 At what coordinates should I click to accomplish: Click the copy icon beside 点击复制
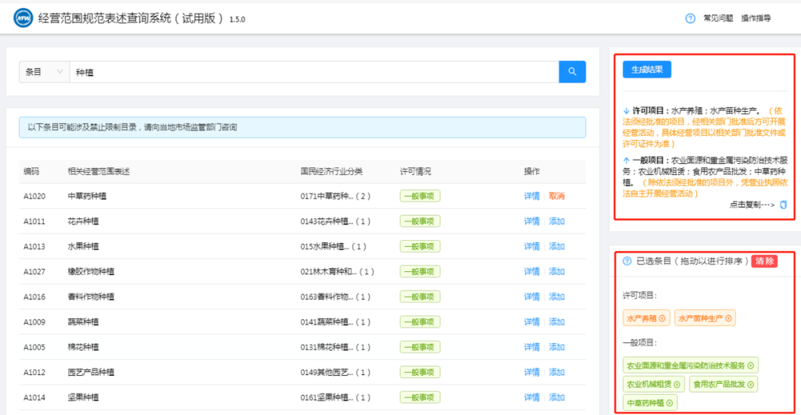[783, 205]
